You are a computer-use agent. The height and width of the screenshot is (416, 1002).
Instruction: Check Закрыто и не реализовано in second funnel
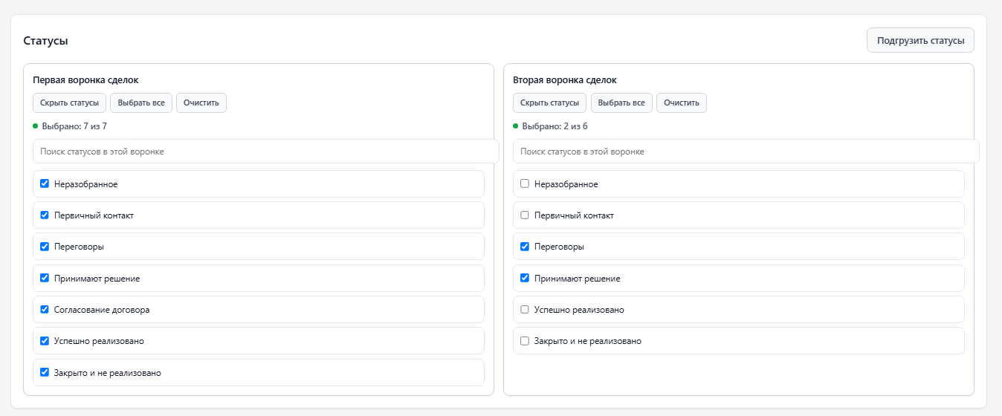tap(525, 340)
